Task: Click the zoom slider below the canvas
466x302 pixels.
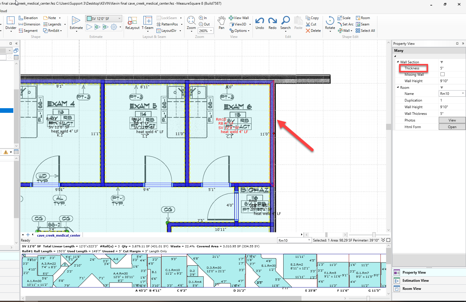Action: click(x=374, y=235)
